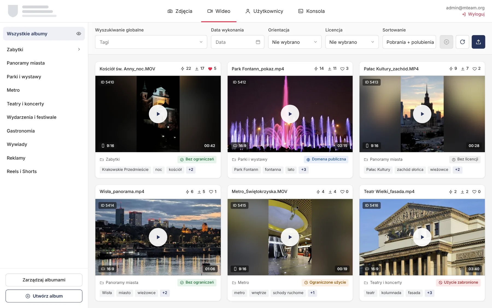Switch to the Wideo tab
492x308 pixels.
tap(219, 11)
